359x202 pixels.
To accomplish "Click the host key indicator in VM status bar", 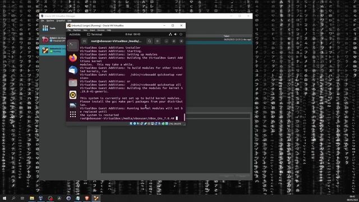I will coord(174,123).
